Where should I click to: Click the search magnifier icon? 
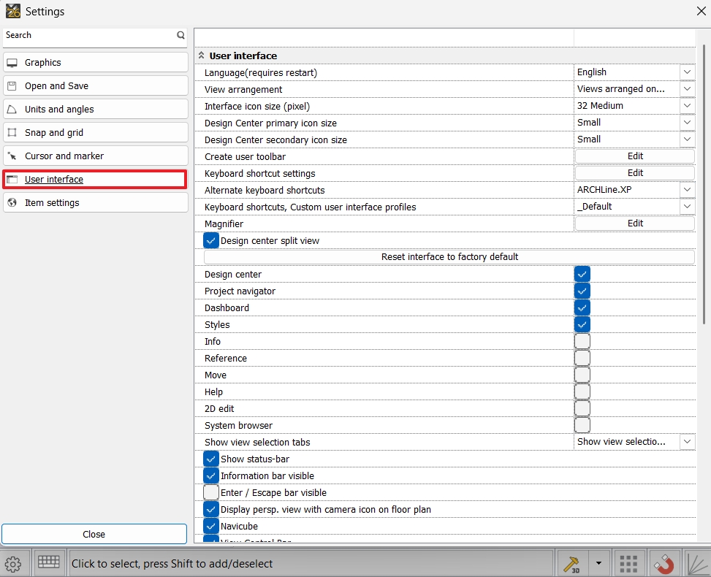point(180,35)
